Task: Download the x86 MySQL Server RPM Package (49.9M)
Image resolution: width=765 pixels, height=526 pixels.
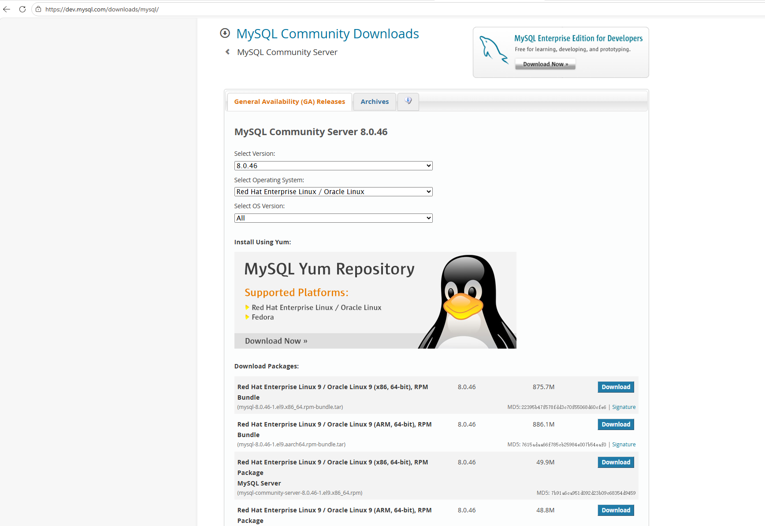Action: click(616, 462)
